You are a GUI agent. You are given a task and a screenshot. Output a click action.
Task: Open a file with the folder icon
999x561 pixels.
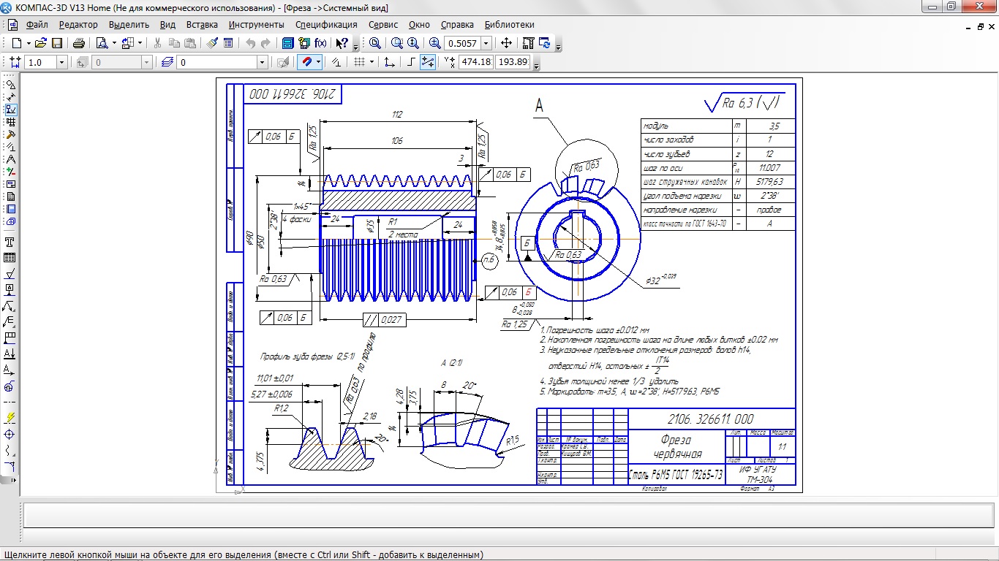pyautogui.click(x=41, y=43)
